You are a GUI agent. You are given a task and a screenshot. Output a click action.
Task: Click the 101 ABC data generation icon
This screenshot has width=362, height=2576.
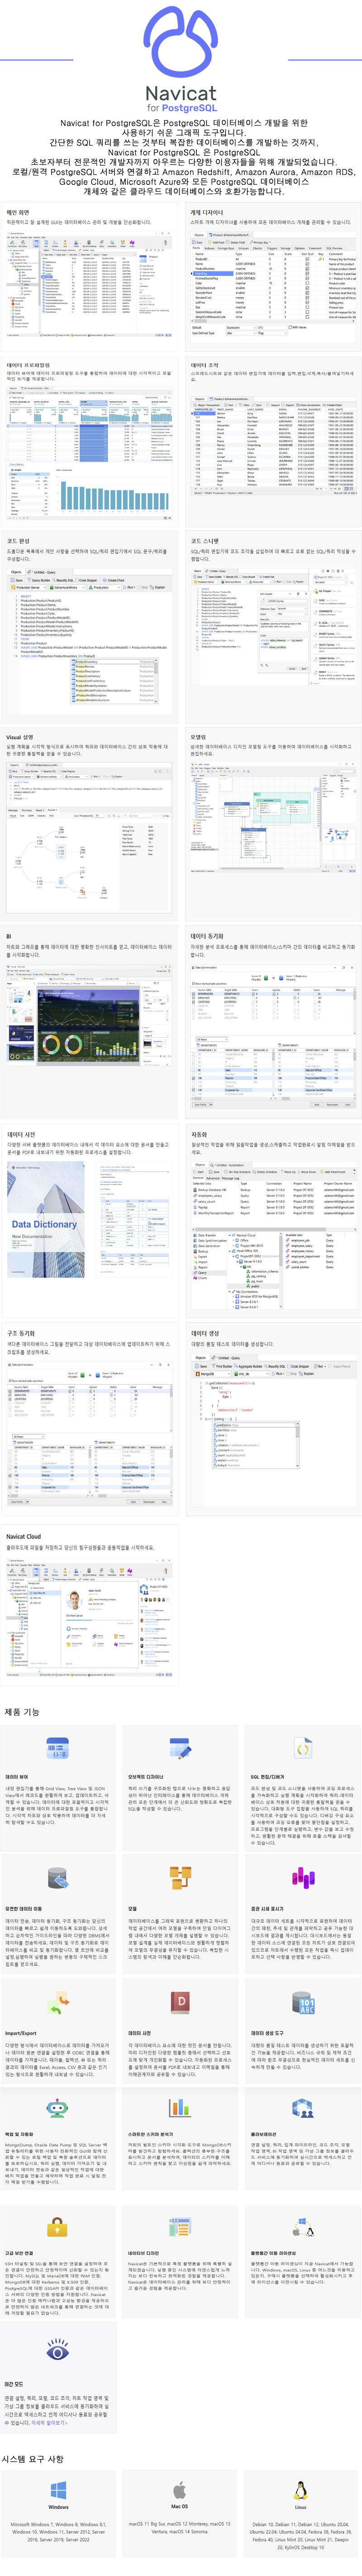304,2002
